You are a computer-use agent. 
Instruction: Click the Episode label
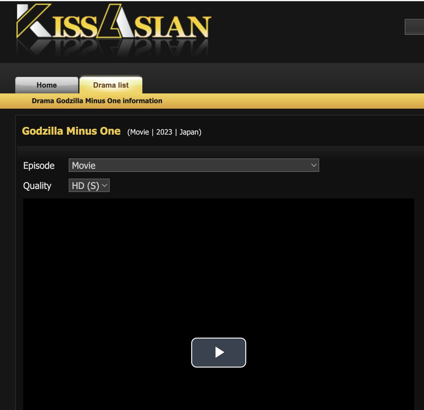pyautogui.click(x=39, y=165)
